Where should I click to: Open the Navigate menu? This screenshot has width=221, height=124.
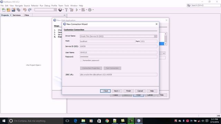[x=19, y=6]
